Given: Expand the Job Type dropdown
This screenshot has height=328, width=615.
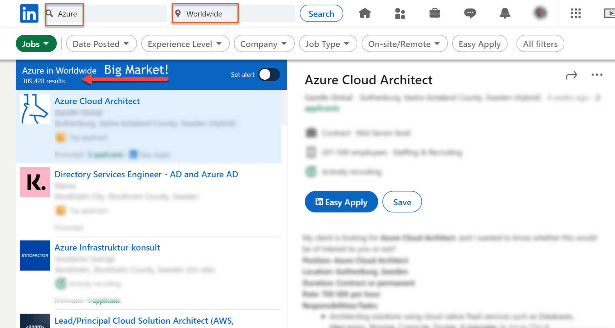Looking at the screenshot, I should (x=328, y=44).
